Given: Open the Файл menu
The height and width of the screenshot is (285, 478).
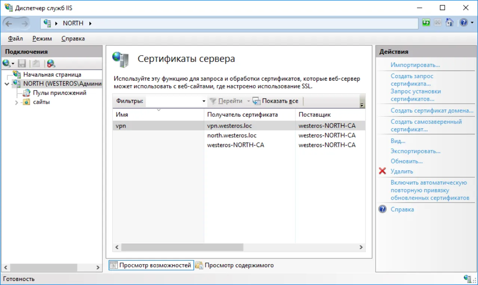Looking at the screenshot, I should [x=15, y=38].
